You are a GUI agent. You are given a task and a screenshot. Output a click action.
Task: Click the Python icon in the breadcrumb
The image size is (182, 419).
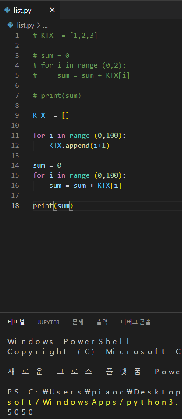point(11,25)
